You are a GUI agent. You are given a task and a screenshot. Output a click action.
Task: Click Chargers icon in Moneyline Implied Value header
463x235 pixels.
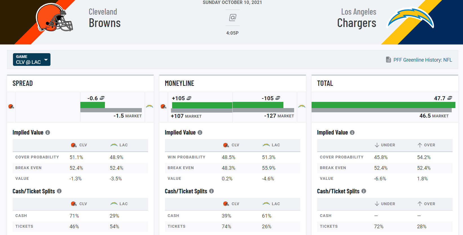pyautogui.click(x=266, y=145)
